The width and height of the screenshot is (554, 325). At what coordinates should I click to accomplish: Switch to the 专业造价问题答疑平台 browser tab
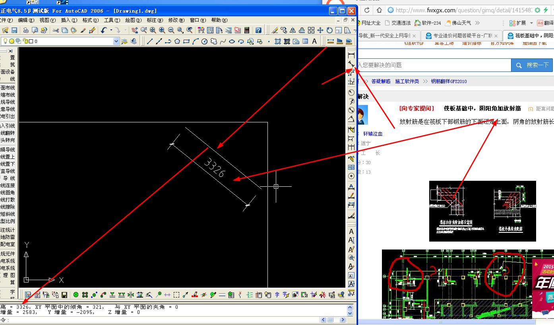461,36
